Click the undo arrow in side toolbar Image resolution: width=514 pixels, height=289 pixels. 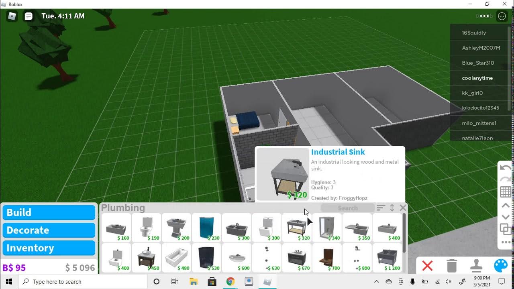pyautogui.click(x=506, y=168)
